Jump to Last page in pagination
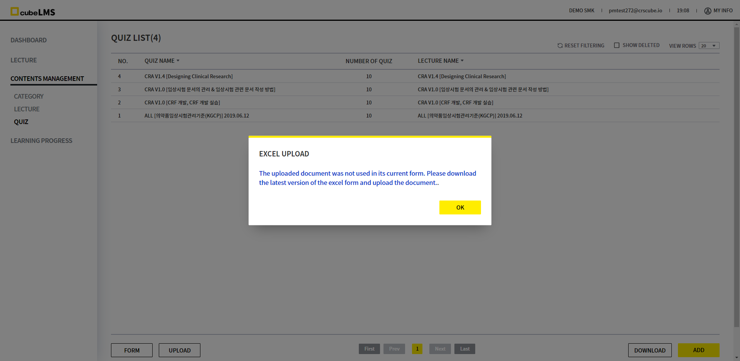Screen dimensions: 740x361 point(465,349)
